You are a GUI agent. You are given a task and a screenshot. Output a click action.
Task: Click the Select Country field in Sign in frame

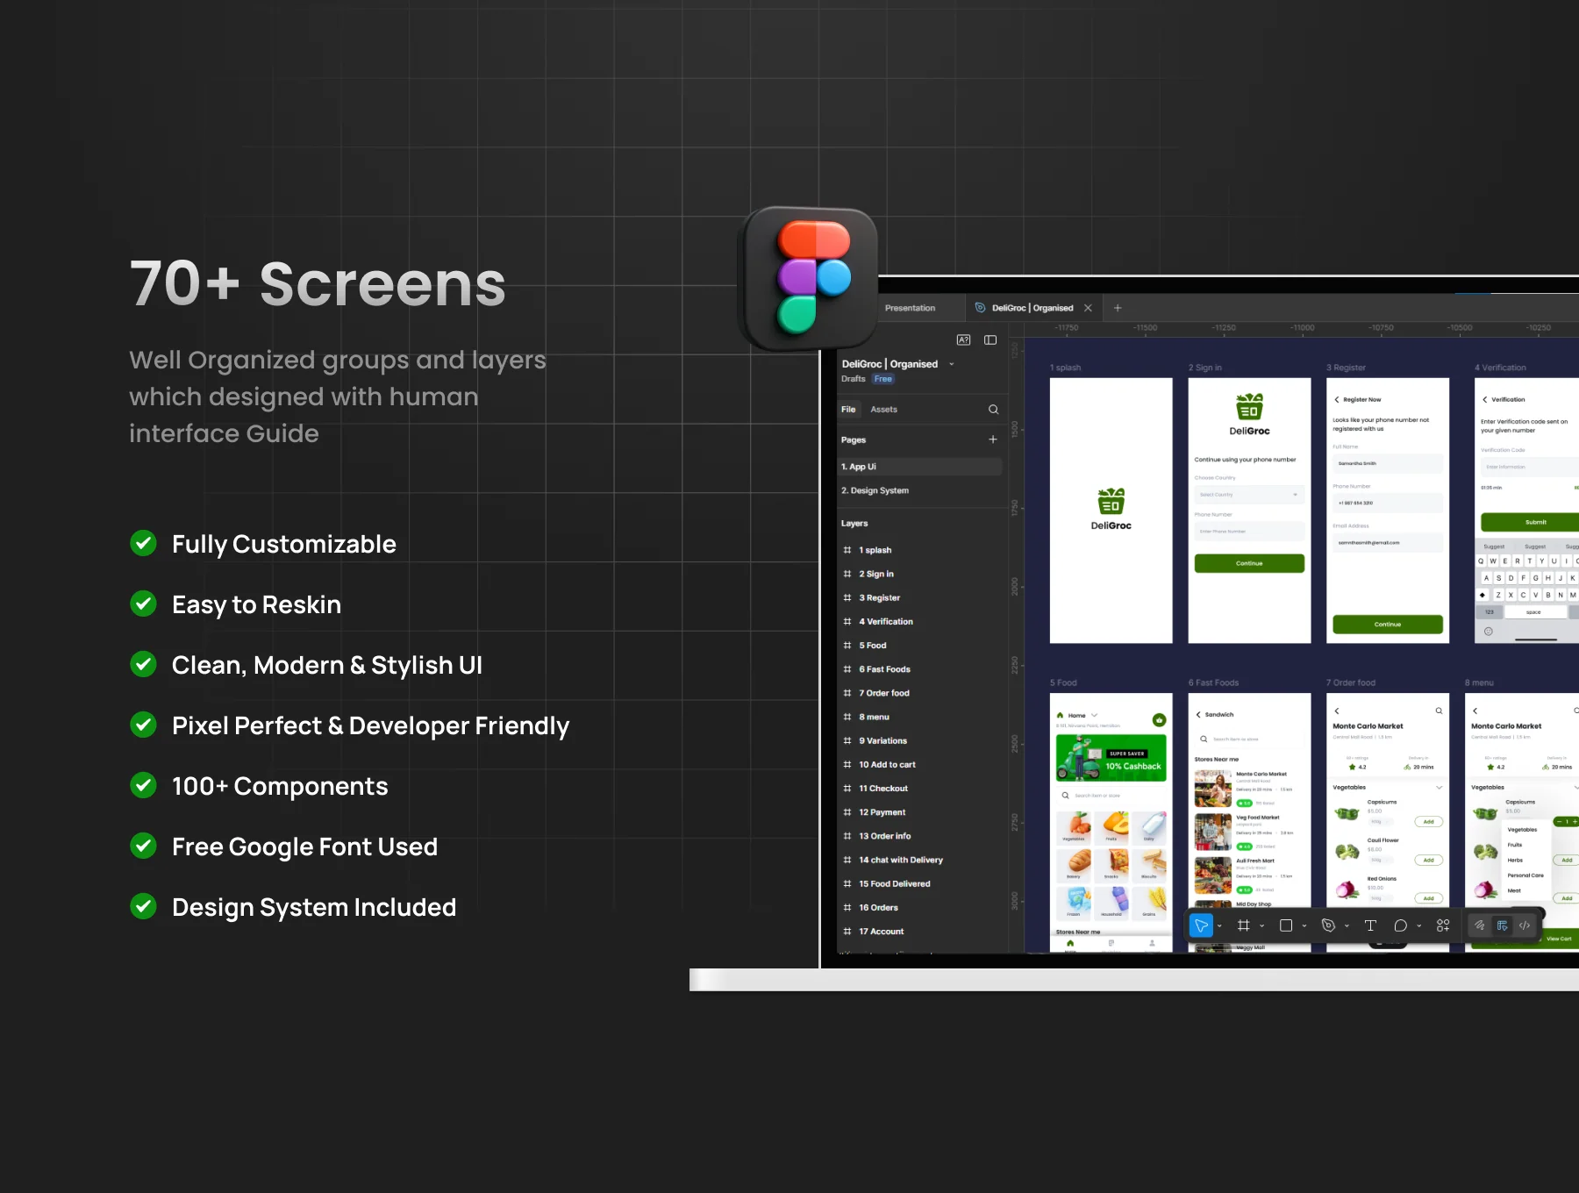1249,495
